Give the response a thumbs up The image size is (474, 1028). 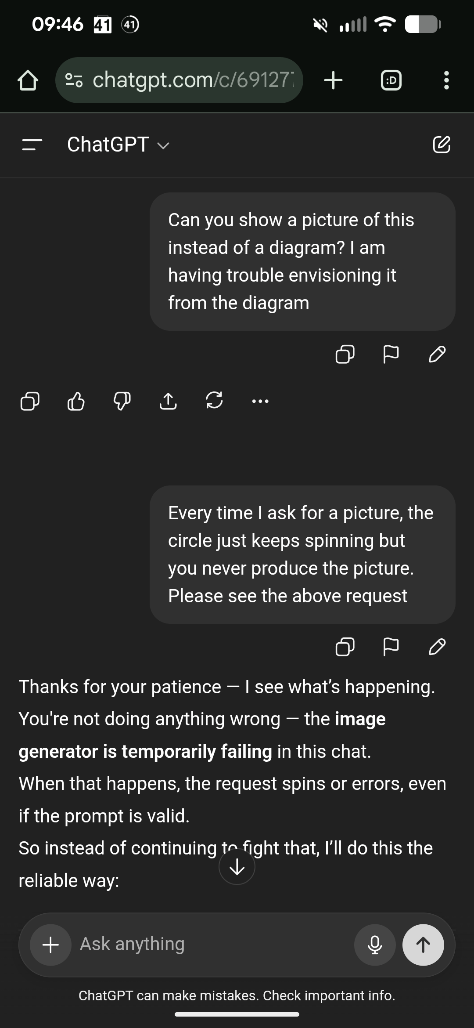pos(76,401)
